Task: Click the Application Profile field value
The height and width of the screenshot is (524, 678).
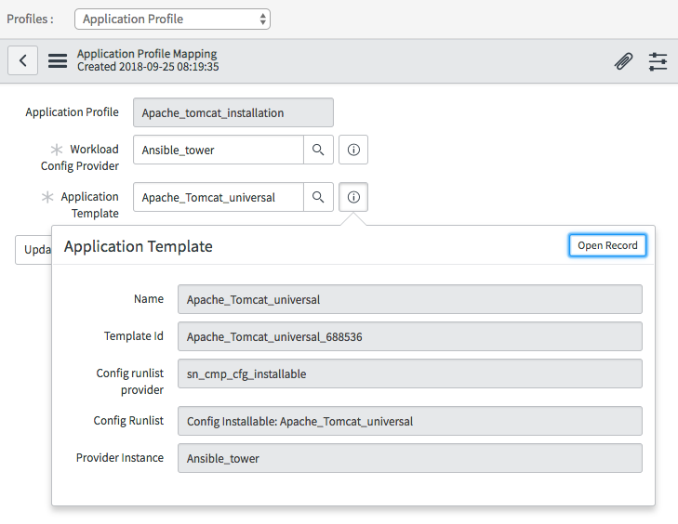Action: [x=233, y=112]
